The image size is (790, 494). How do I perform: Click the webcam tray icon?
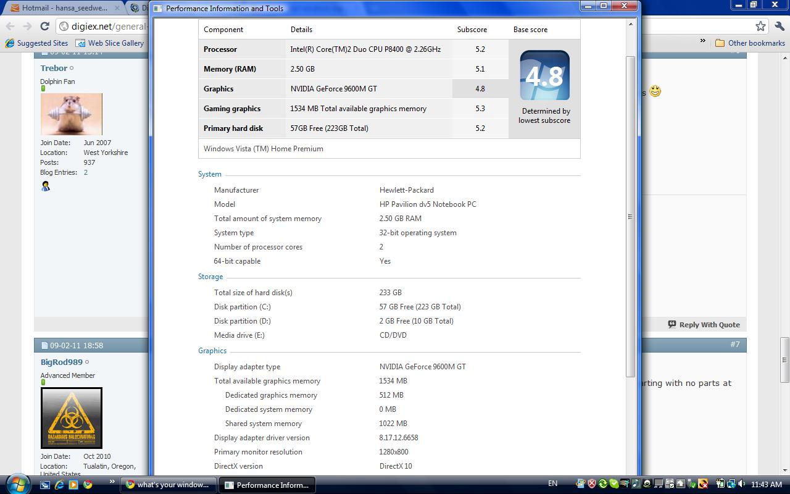647,484
